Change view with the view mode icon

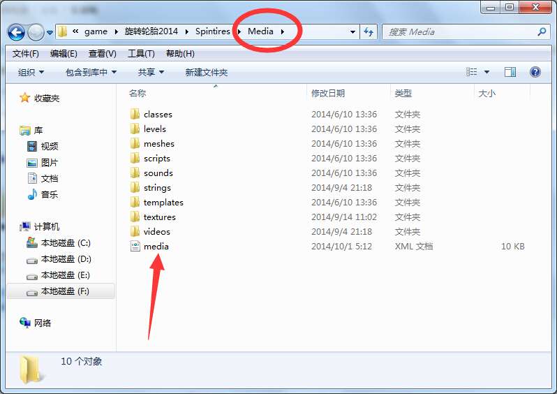coord(471,72)
